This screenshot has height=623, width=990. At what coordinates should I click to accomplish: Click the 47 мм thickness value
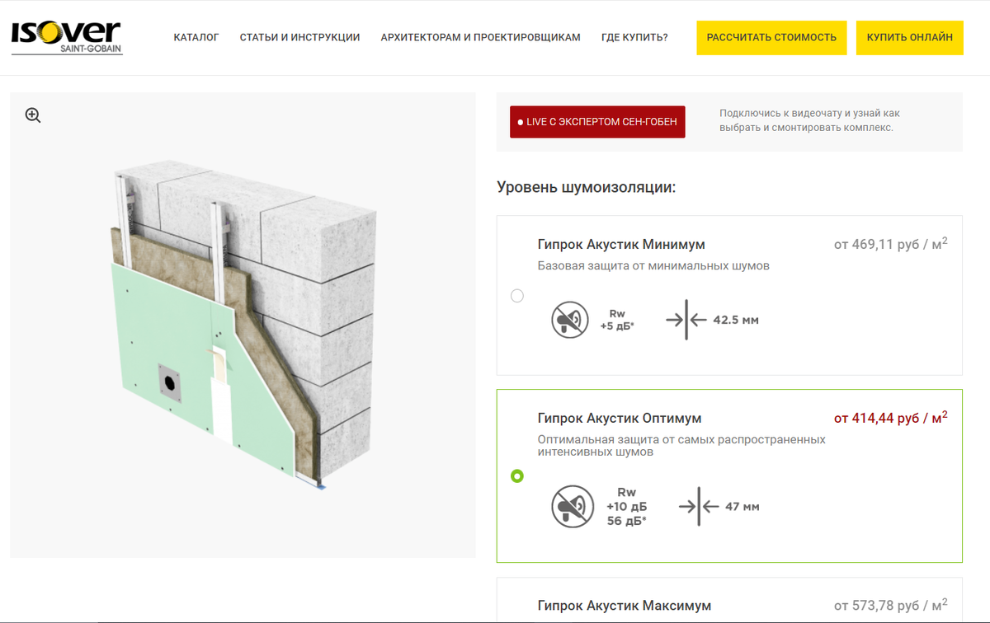pos(742,507)
